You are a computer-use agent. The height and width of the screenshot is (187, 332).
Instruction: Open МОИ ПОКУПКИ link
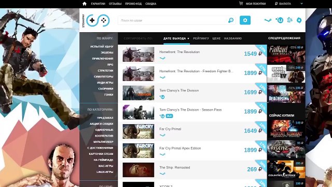coord(256,4)
